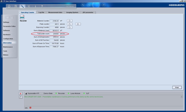Open the JDF parameter tab
The height and width of the screenshot is (112, 186).
click(x=88, y=12)
